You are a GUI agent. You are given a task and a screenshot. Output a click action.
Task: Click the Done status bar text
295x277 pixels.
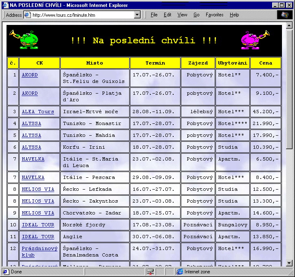point(16,272)
